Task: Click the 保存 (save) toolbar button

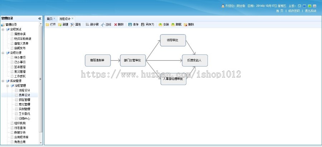Action: tap(133, 25)
